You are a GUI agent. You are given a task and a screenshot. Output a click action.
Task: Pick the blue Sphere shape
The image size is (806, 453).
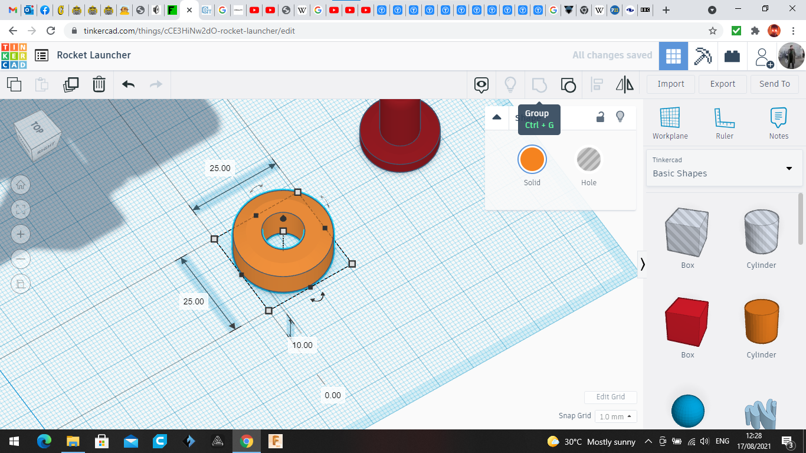[x=688, y=411]
